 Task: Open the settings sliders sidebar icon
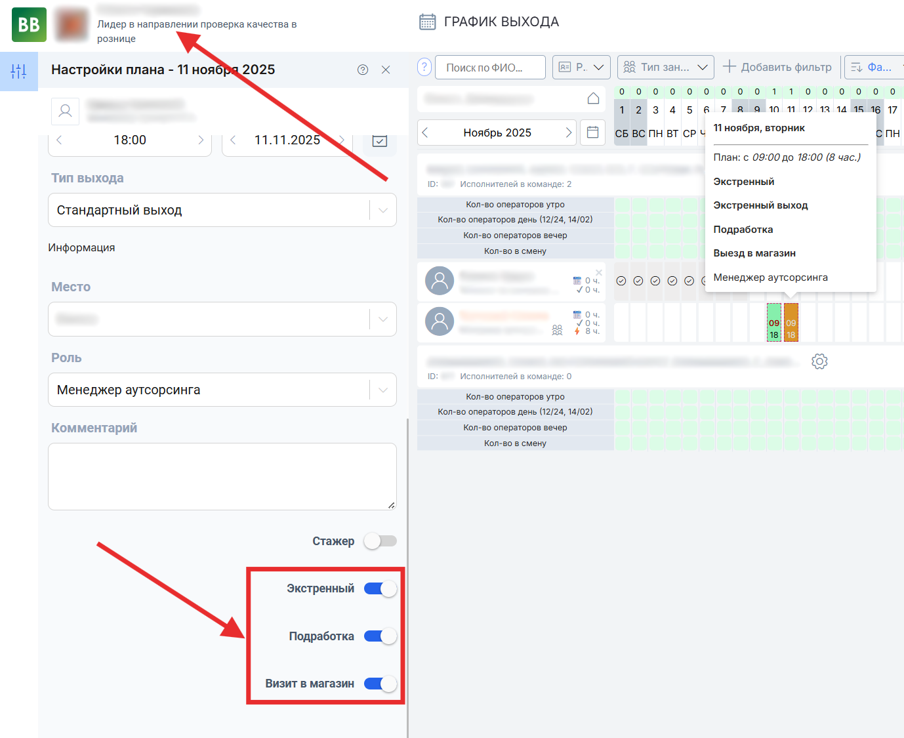(18, 71)
